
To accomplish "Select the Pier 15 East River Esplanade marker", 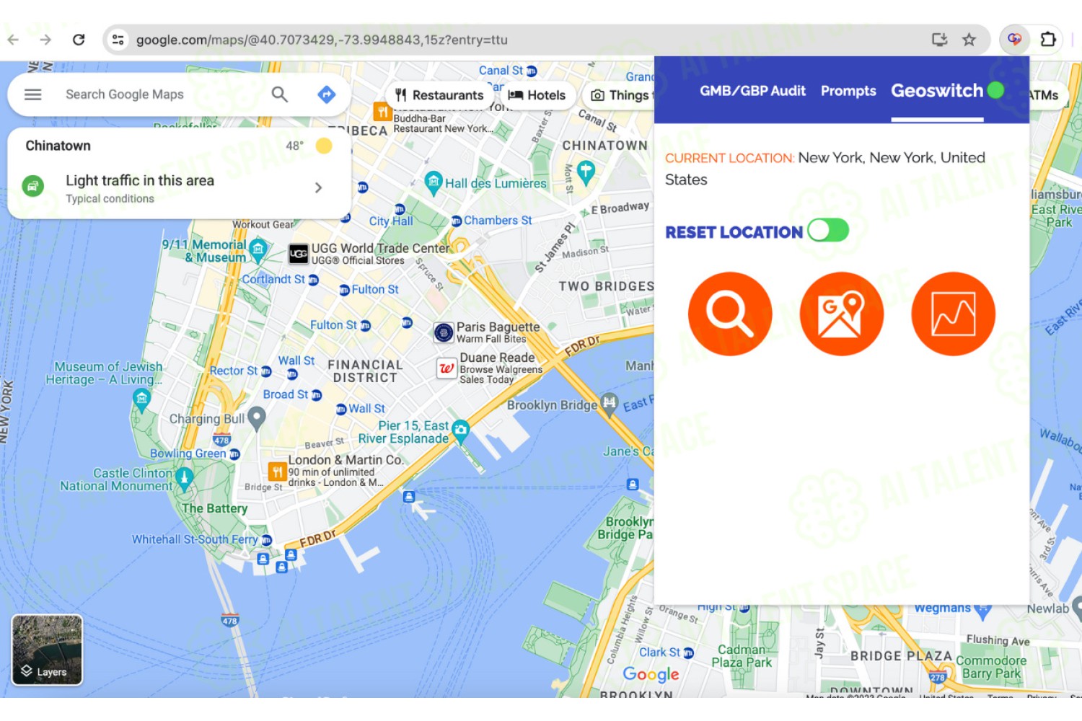I will (x=460, y=431).
